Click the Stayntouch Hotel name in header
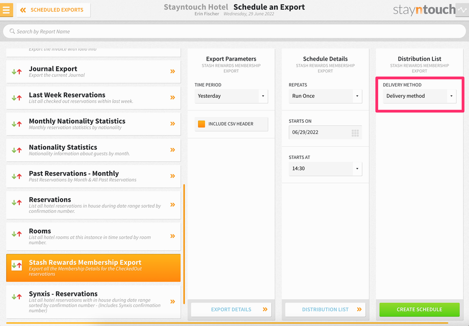The image size is (469, 326). pyautogui.click(x=196, y=7)
